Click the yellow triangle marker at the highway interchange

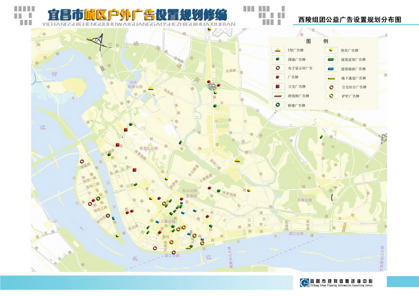[x=91, y=39]
